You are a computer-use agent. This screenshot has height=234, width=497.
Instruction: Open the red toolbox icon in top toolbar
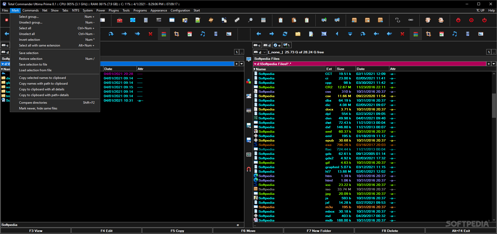[x=120, y=20]
